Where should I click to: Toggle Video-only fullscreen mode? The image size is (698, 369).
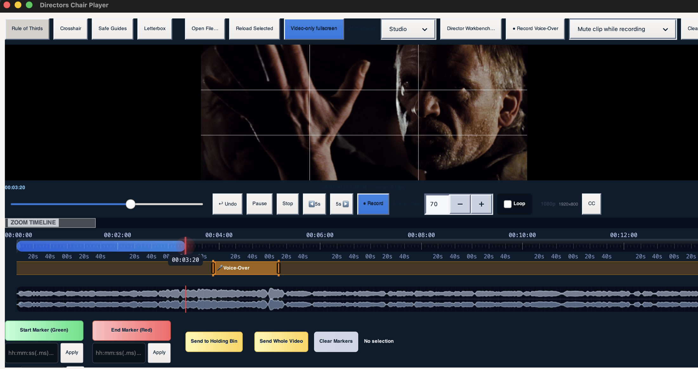coord(314,29)
